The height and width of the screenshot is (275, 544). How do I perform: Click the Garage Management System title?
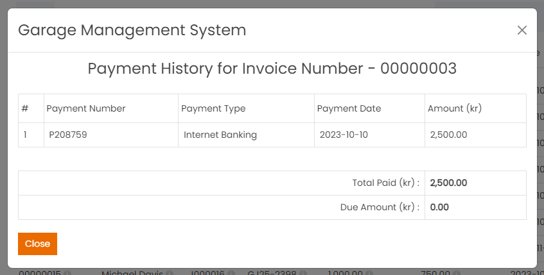pos(132,30)
